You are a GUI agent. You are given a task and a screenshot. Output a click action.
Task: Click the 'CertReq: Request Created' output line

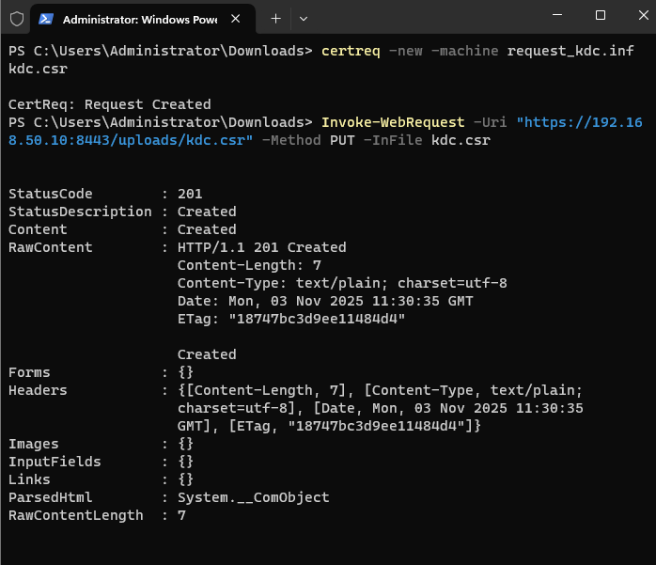point(109,104)
